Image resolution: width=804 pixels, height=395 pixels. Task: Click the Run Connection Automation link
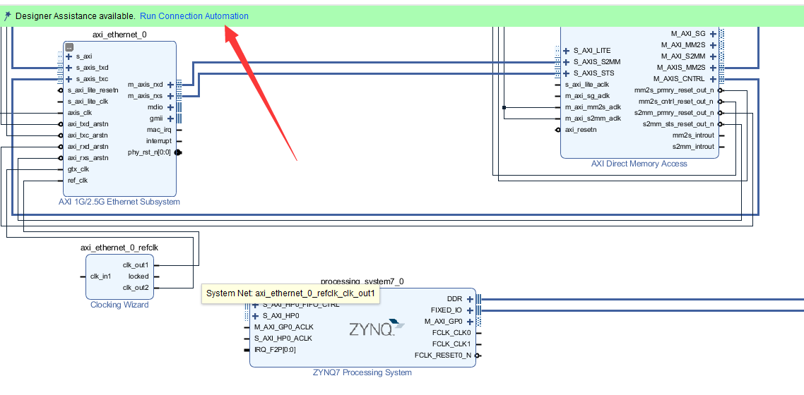coord(194,16)
